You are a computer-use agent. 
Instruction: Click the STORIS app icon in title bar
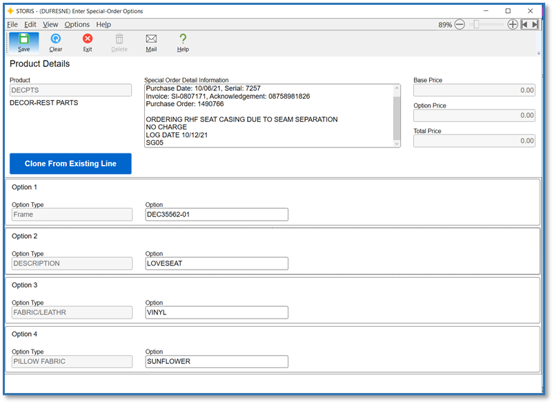[10, 11]
